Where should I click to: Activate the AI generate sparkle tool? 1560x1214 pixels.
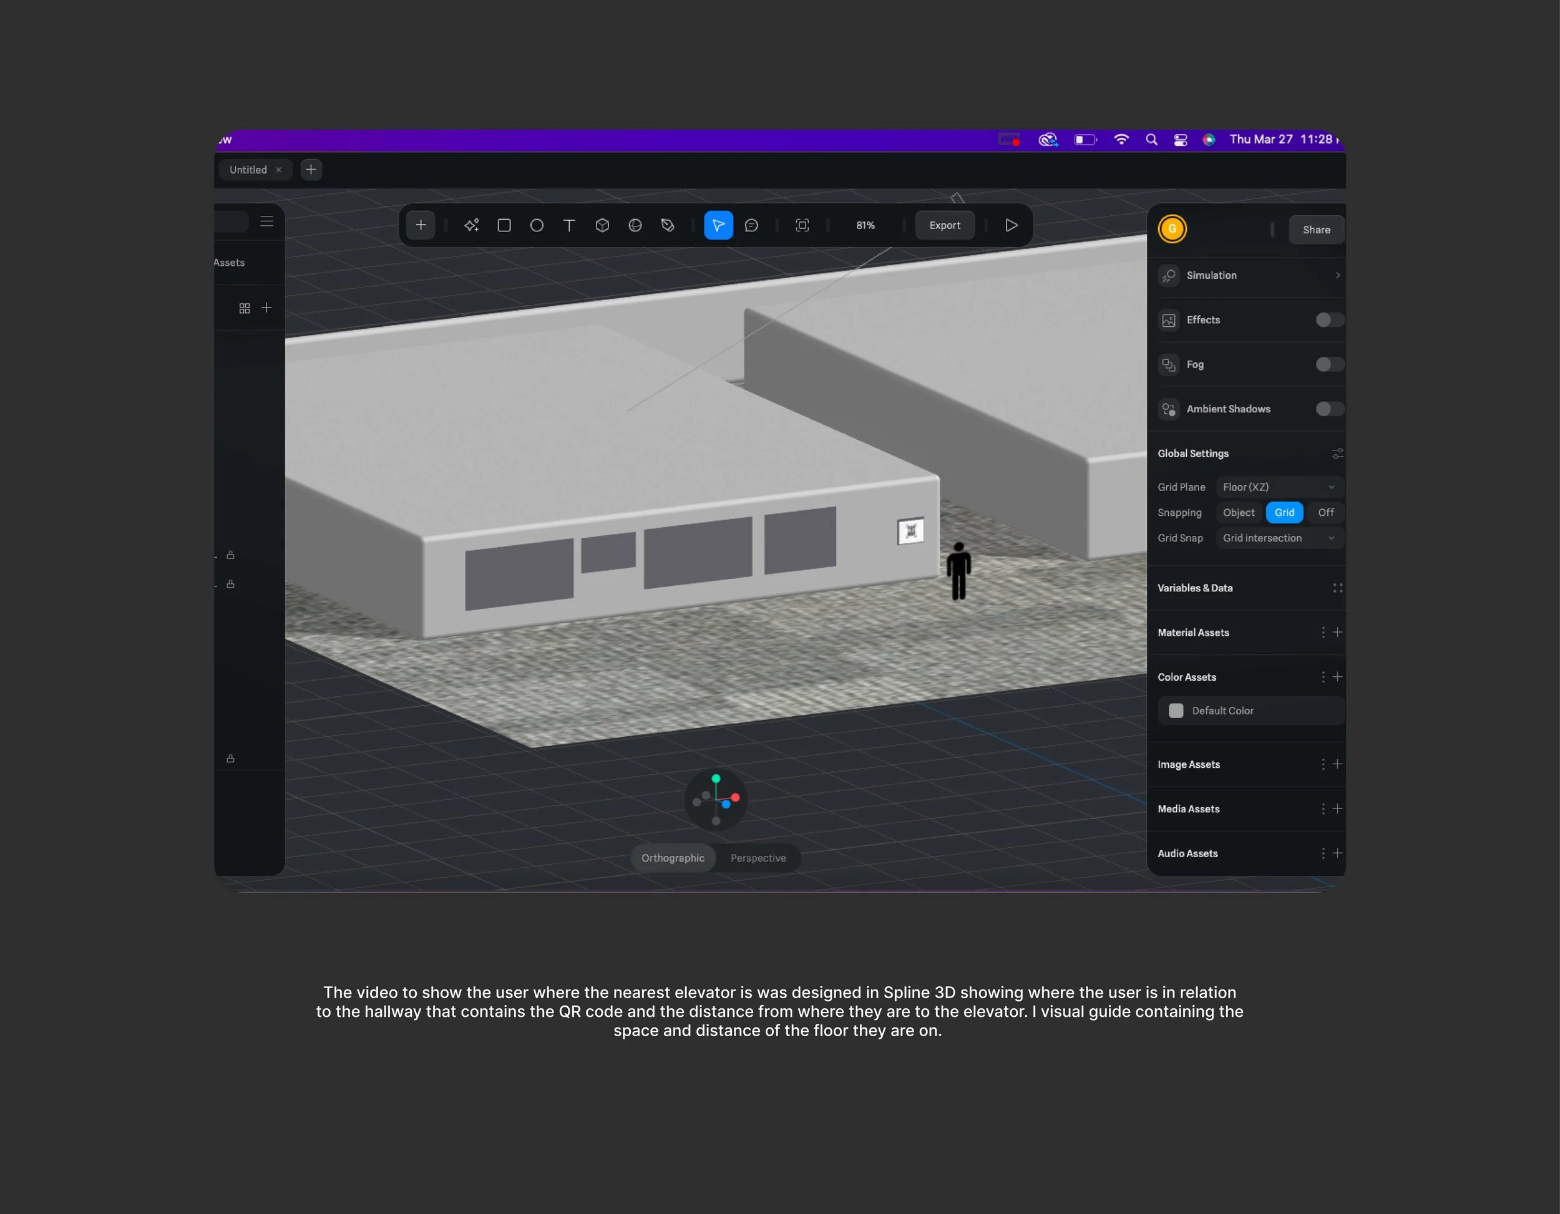pyautogui.click(x=471, y=226)
